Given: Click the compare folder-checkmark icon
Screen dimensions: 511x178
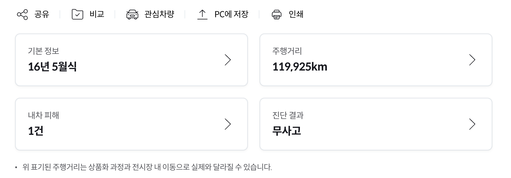Looking at the screenshot, I should pyautogui.click(x=78, y=14).
